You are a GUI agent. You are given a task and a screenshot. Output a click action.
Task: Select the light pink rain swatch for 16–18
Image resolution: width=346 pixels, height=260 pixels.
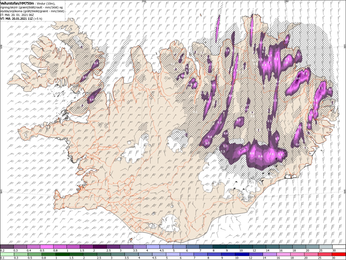283,254
